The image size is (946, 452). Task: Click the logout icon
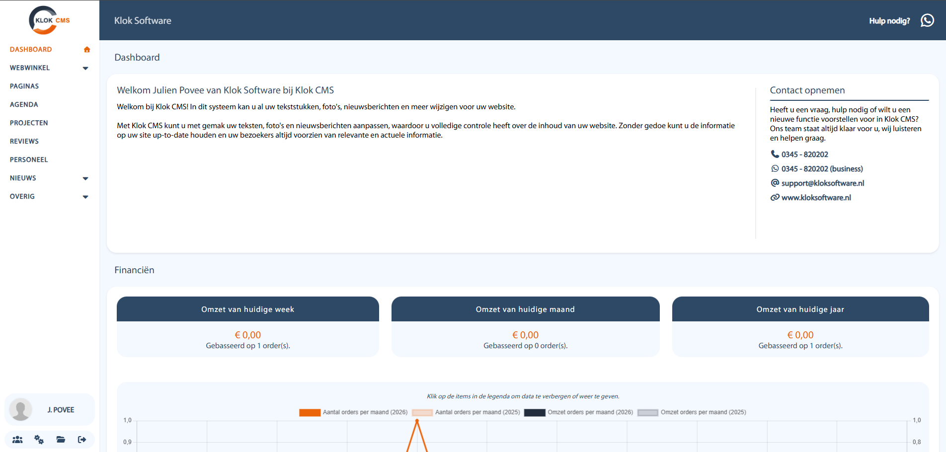[x=82, y=440]
